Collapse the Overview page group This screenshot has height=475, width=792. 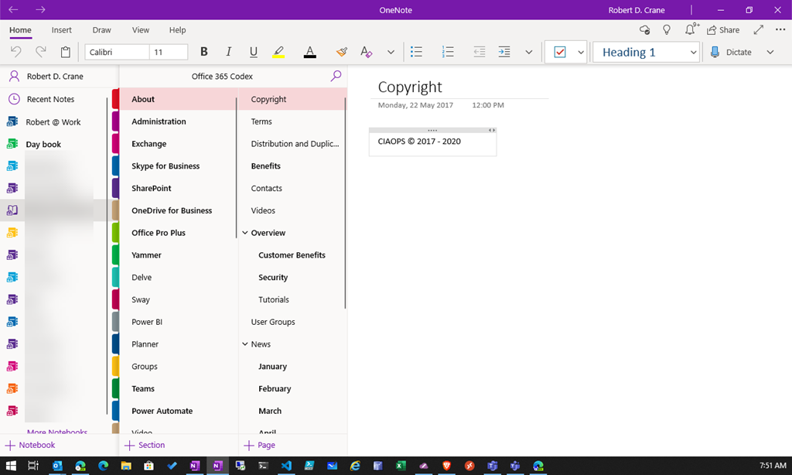click(245, 233)
